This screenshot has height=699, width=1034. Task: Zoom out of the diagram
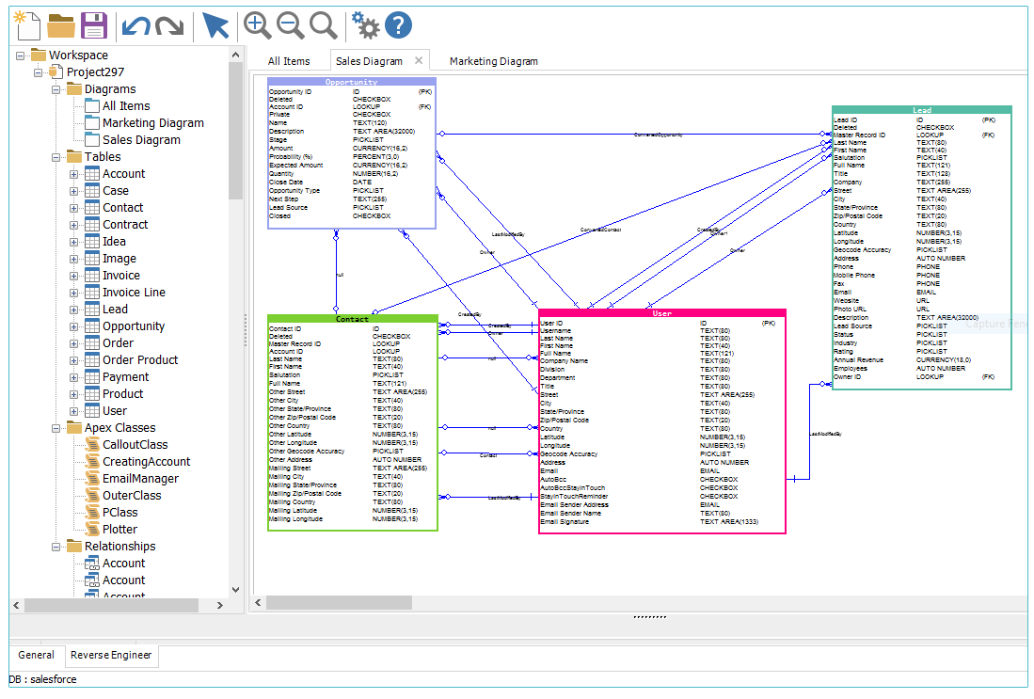click(290, 25)
